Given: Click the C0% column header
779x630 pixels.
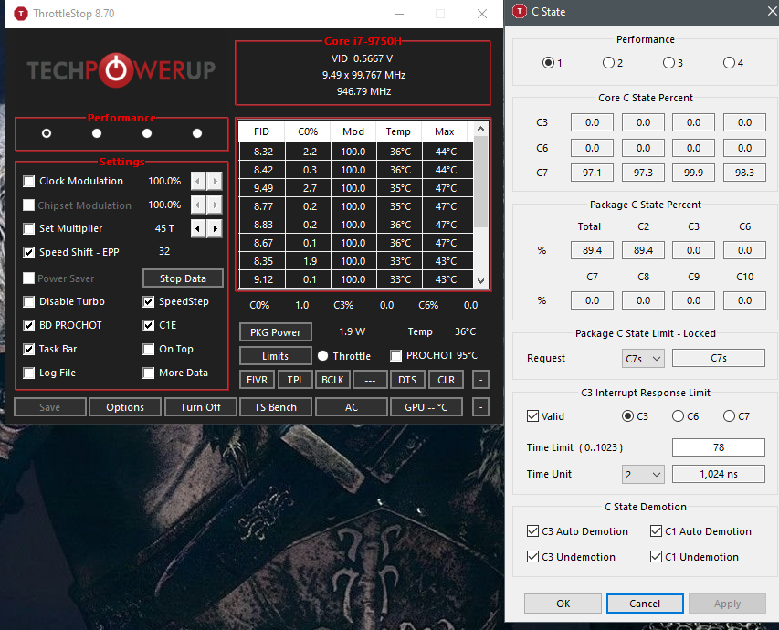Looking at the screenshot, I should point(308,131).
